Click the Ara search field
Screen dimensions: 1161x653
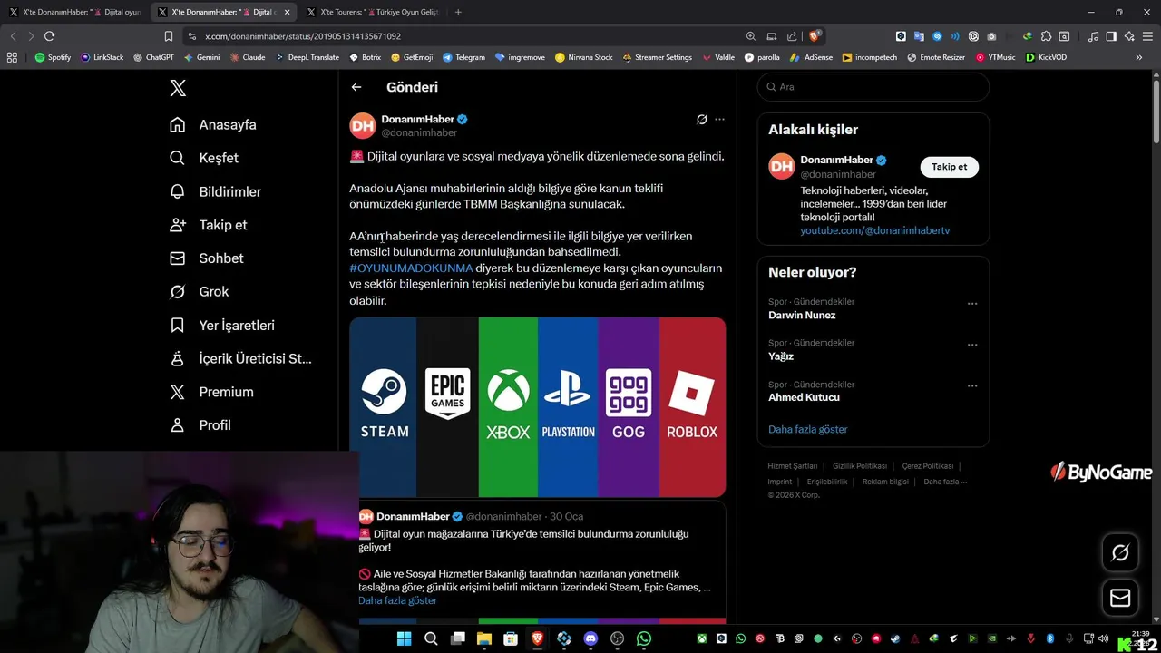pyautogui.click(x=873, y=87)
